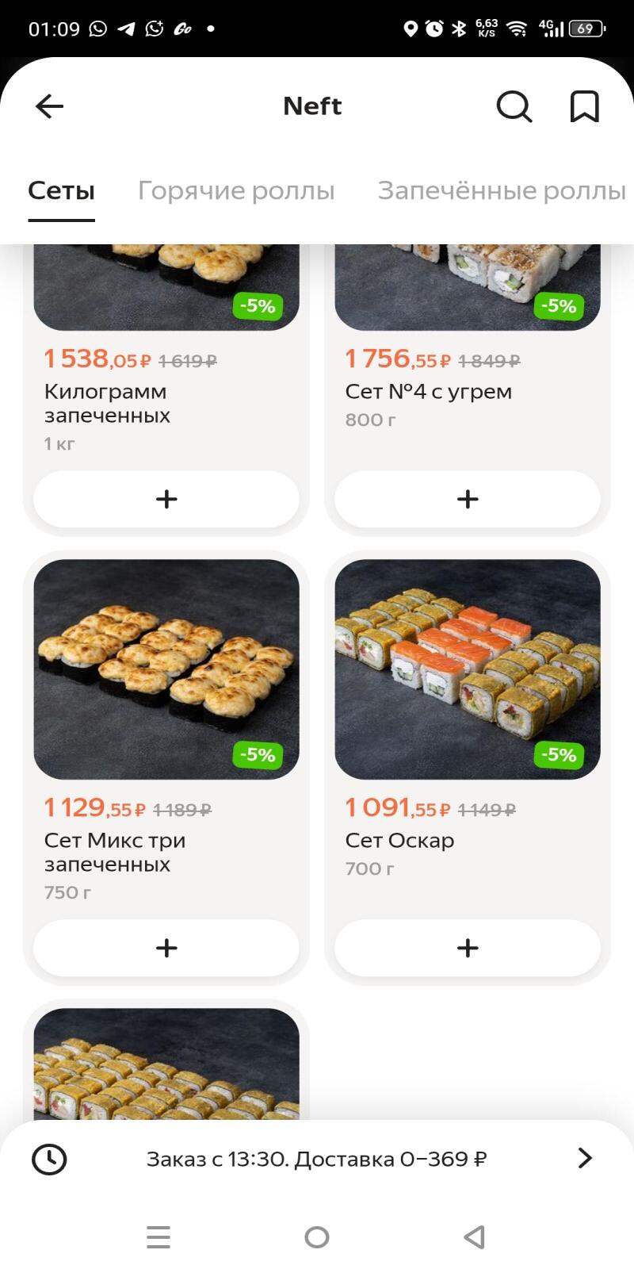Screen dimensions: 634x1269
Task: Expand delivery info with right chevron
Action: (585, 1158)
